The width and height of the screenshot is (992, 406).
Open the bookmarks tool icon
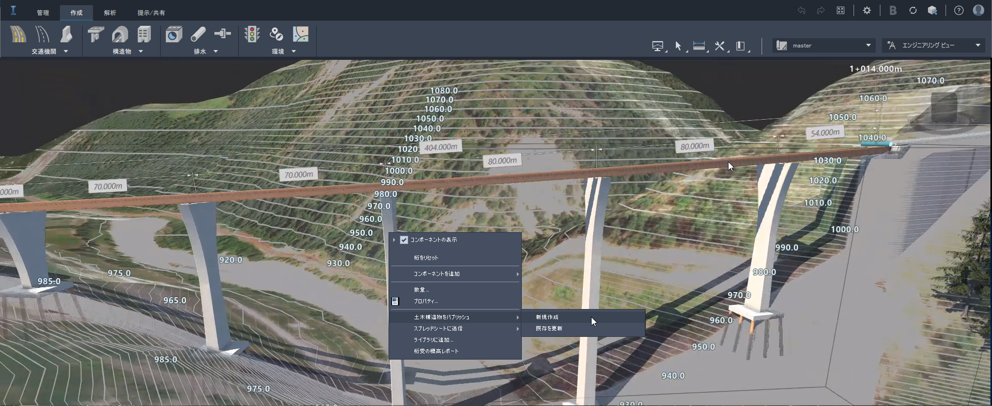pos(740,46)
